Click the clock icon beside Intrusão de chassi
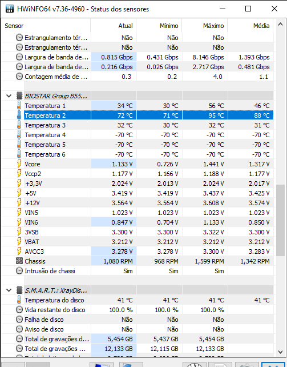The width and height of the screenshot is (287, 367). (19, 271)
